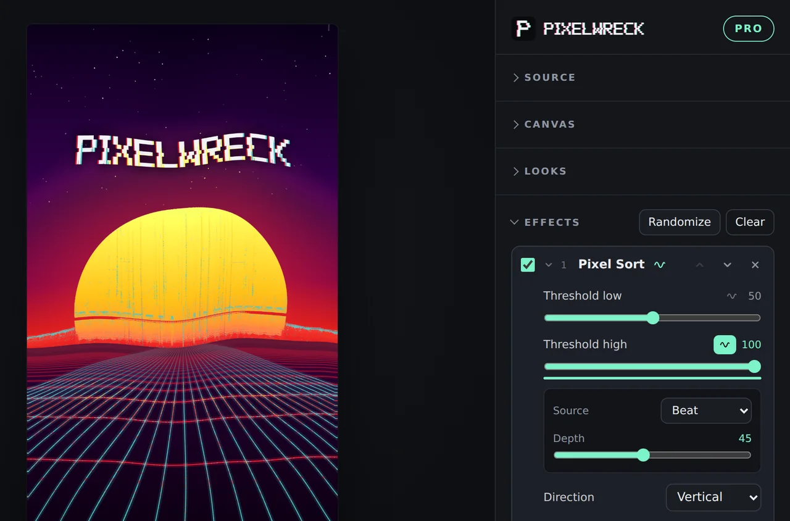Click the PIXELWRECK brand title in header

[x=594, y=28]
